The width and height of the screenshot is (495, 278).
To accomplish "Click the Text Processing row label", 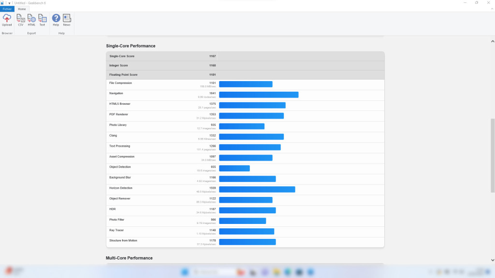I will pyautogui.click(x=120, y=146).
